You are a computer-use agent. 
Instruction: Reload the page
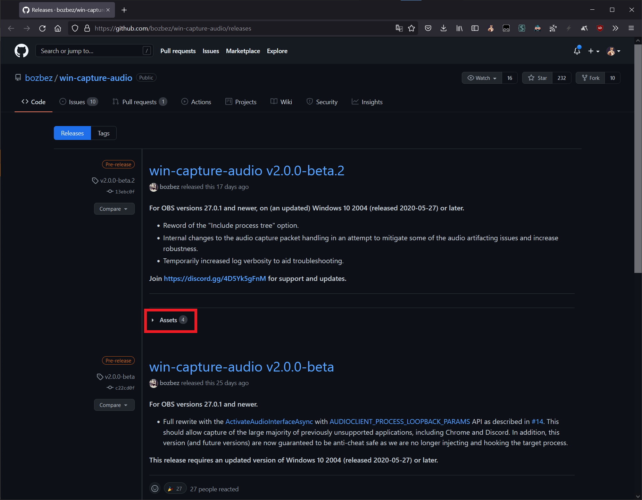[42, 28]
